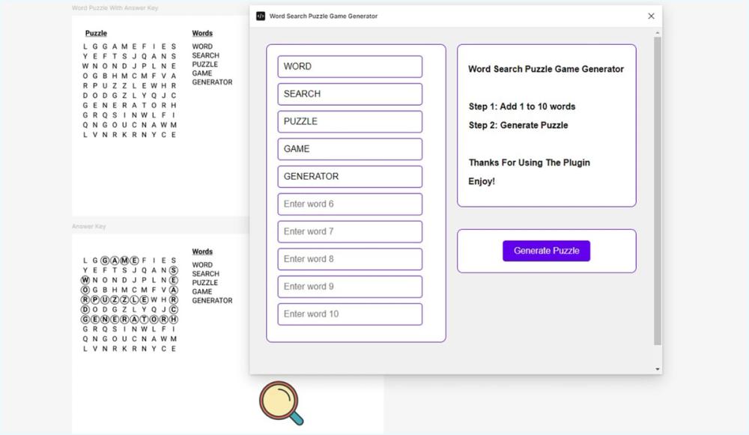Click the code icon in the dialog title bar

pos(258,15)
